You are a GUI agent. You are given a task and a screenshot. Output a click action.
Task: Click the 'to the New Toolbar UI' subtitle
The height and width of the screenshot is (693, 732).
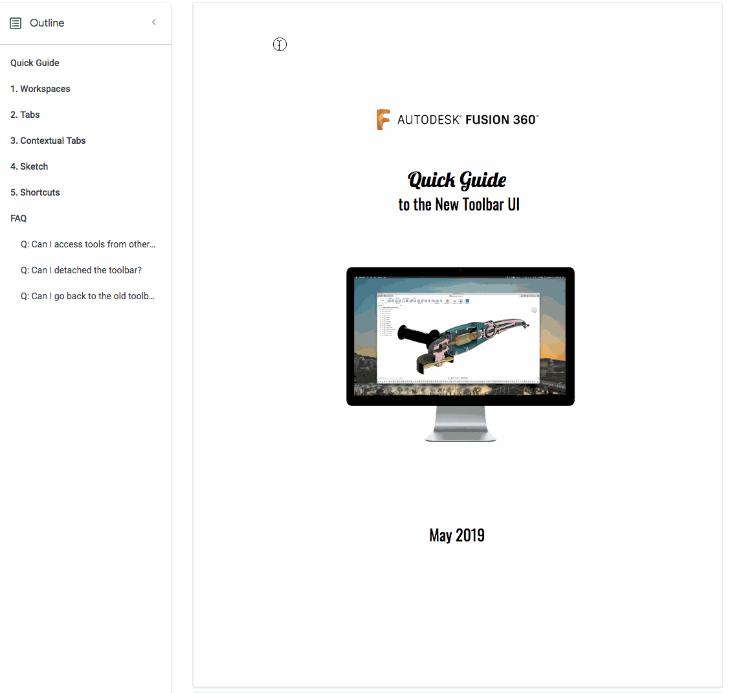459,205
